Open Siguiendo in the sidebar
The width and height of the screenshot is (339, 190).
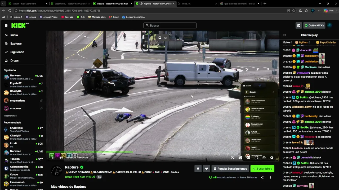click(17, 52)
